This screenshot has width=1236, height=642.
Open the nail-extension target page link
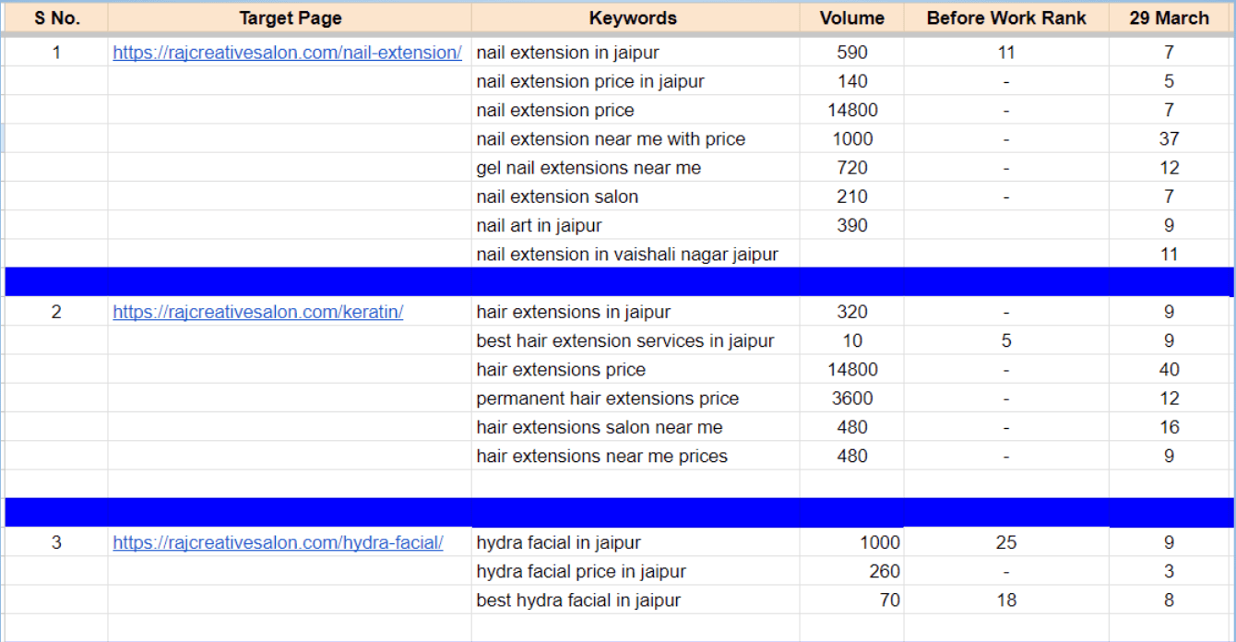point(287,53)
